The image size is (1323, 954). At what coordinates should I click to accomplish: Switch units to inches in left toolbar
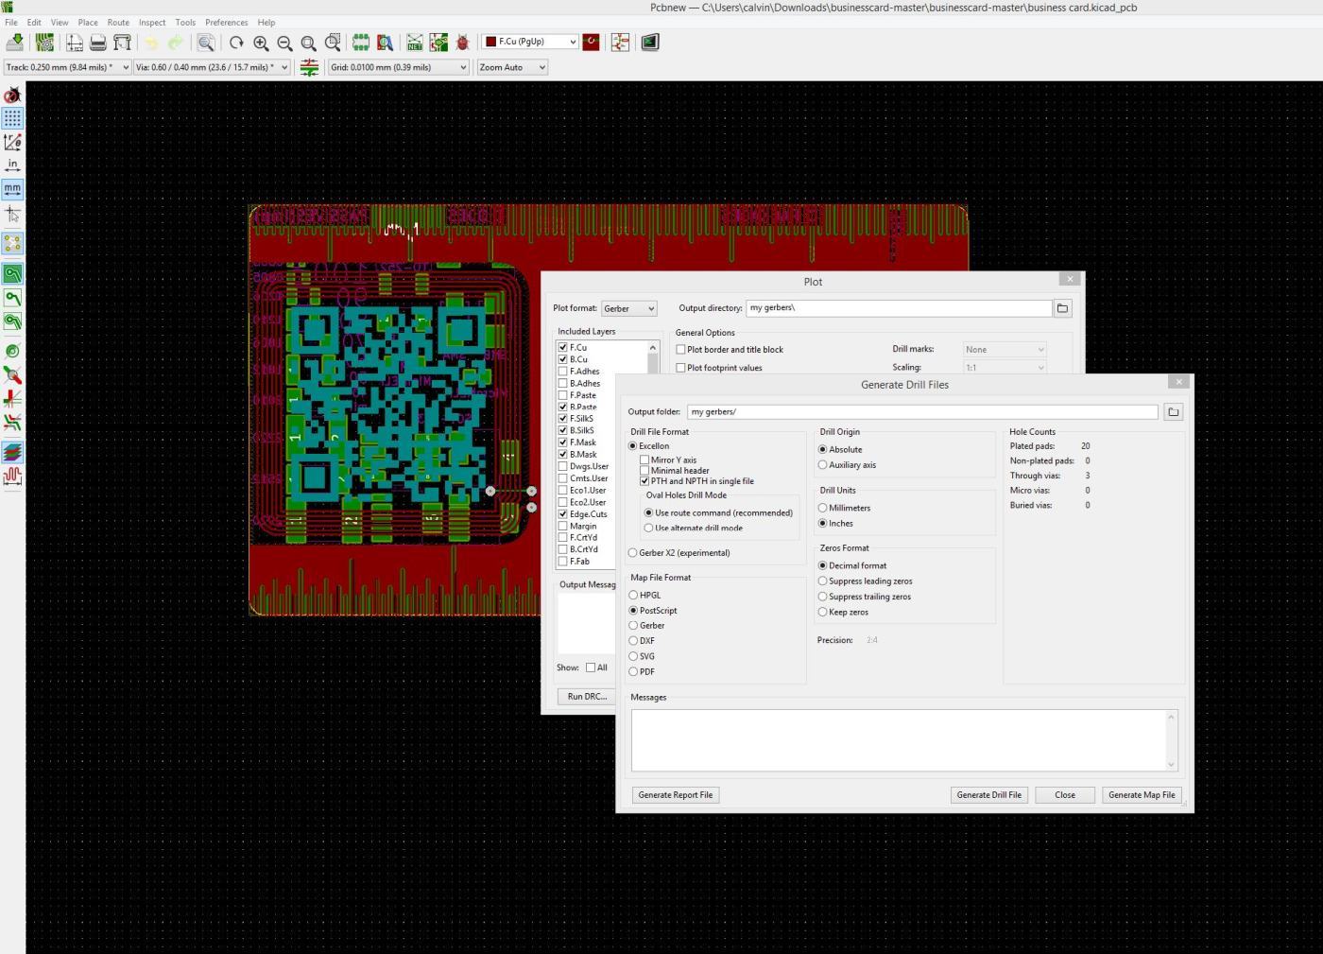pos(12,165)
